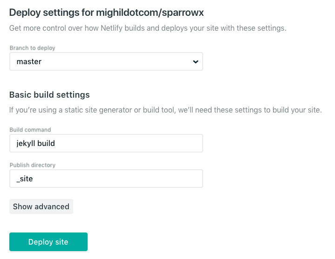The height and width of the screenshot is (259, 335).
Task: Focus the Build command input field
Action: click(x=106, y=143)
